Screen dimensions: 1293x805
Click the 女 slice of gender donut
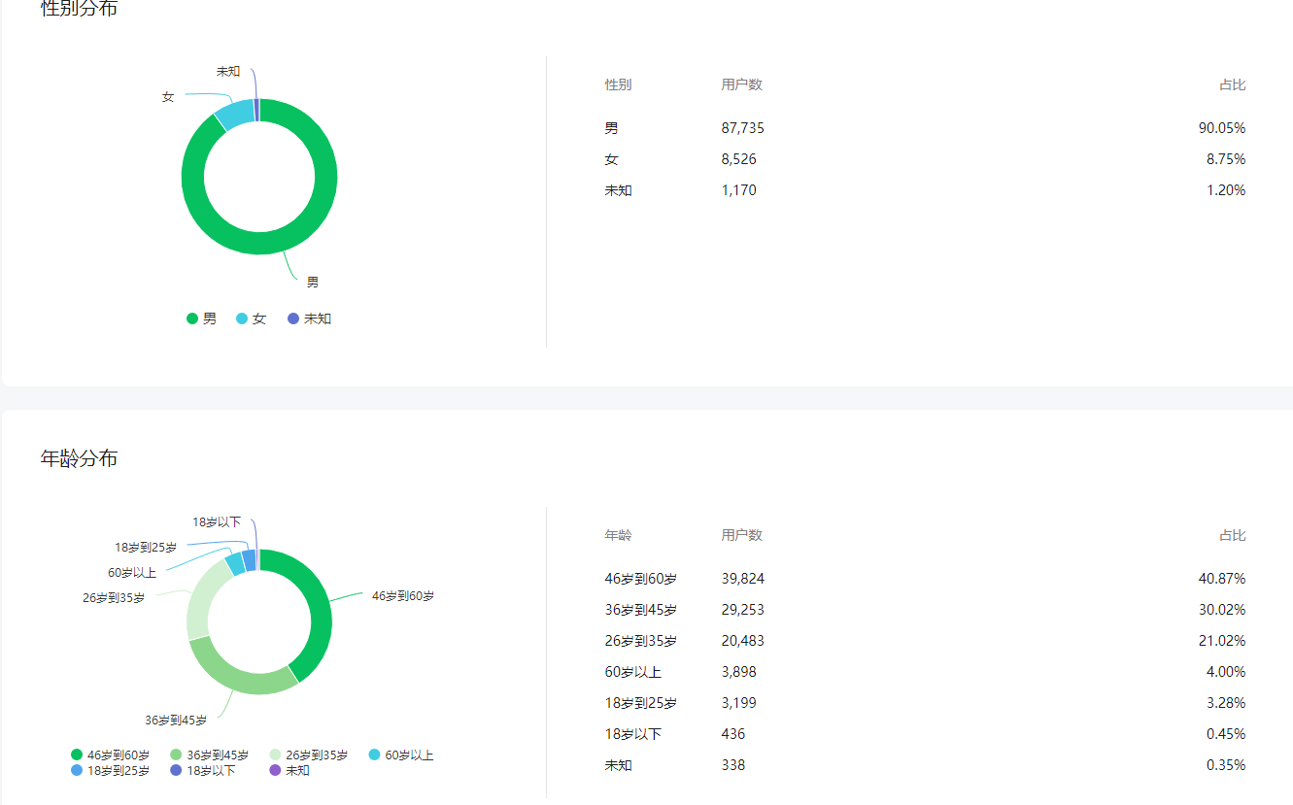coord(234,114)
